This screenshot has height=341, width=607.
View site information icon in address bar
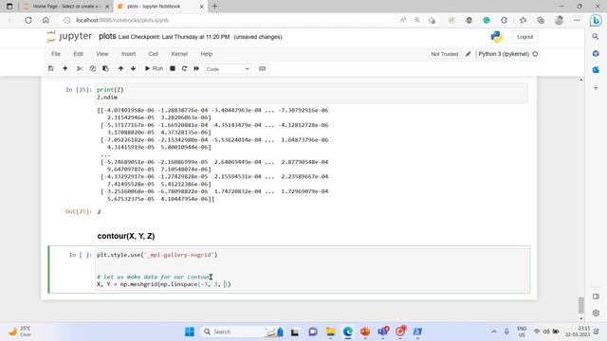click(x=67, y=20)
